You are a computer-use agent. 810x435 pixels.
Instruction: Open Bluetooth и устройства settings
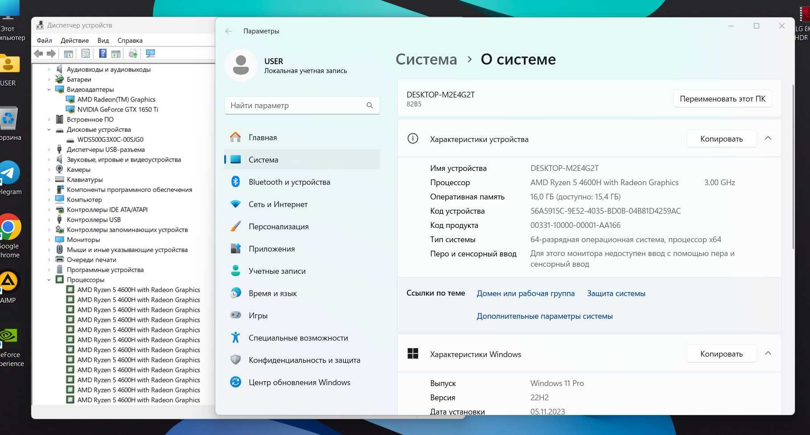[x=302, y=182]
